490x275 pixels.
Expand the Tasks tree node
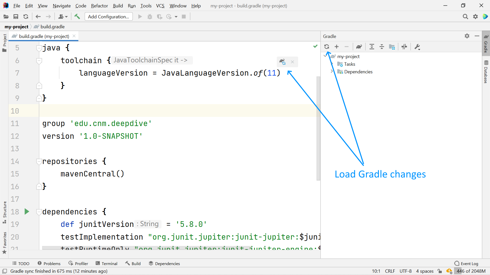[332, 64]
